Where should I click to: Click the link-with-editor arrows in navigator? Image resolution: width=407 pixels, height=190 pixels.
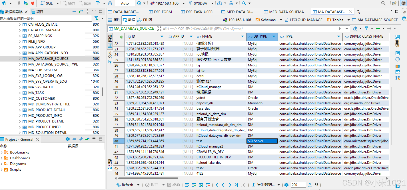click(81, 11)
